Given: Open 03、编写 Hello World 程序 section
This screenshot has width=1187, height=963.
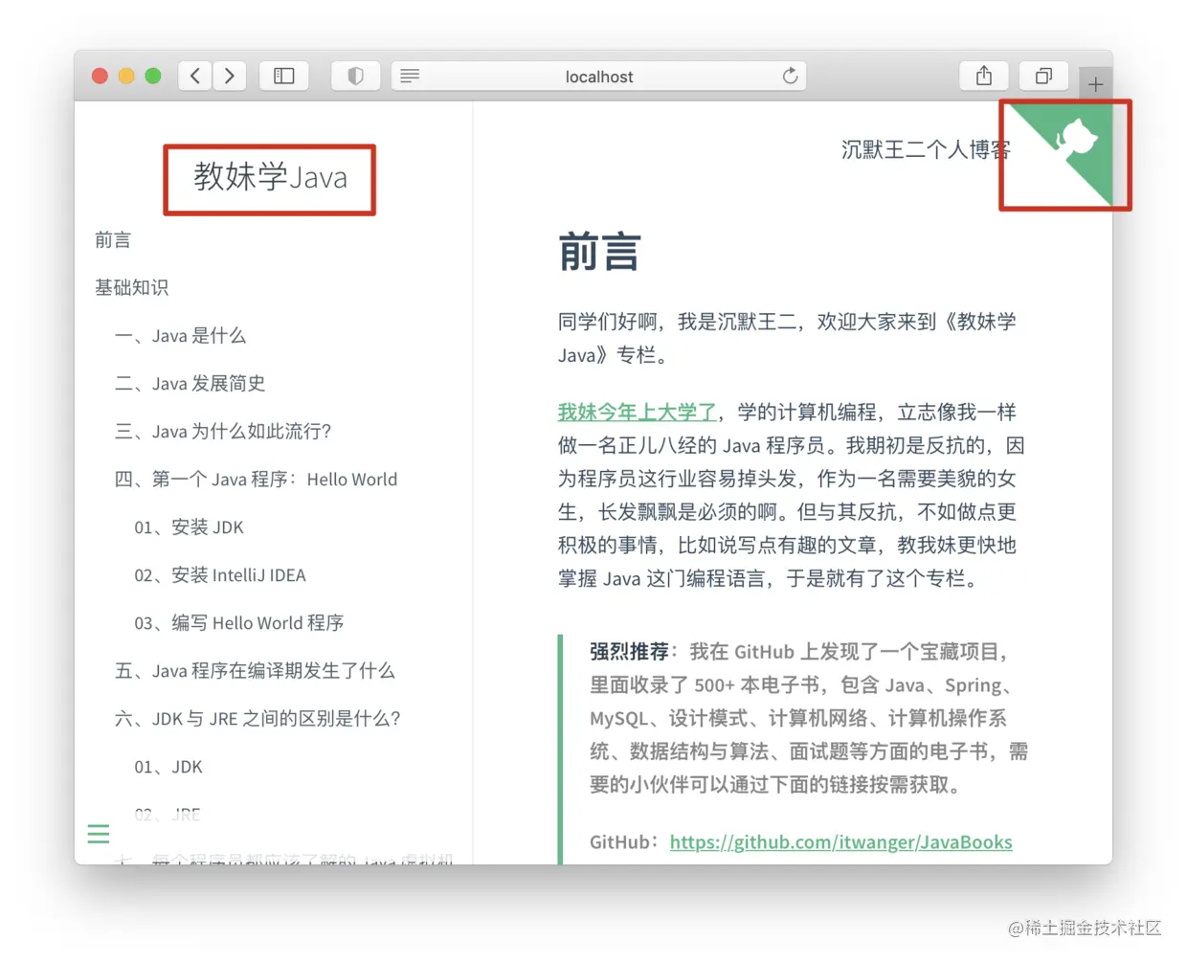Looking at the screenshot, I should [x=239, y=622].
